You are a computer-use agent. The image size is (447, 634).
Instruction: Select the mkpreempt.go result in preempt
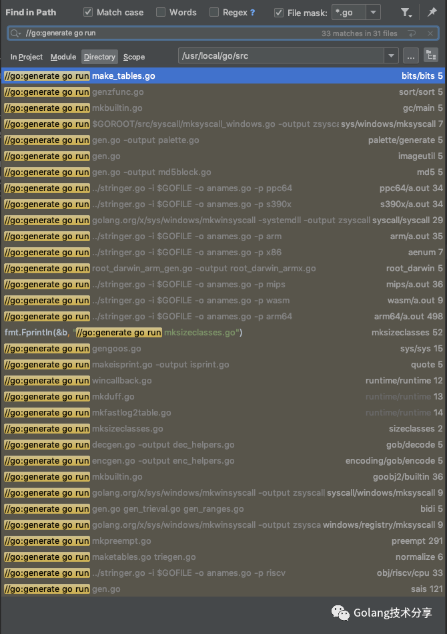[x=223, y=541]
